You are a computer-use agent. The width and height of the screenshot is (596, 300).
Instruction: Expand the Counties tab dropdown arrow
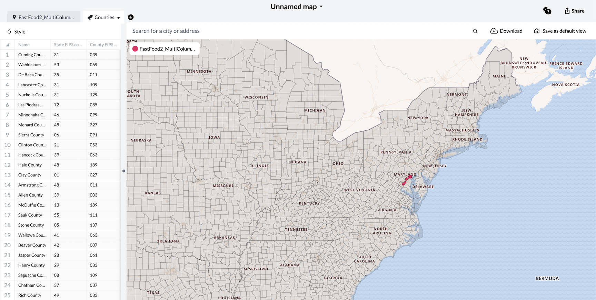coord(119,18)
